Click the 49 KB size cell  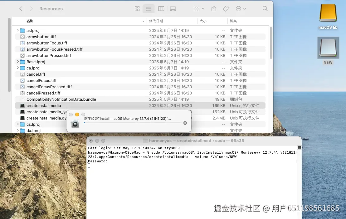pos(220,99)
